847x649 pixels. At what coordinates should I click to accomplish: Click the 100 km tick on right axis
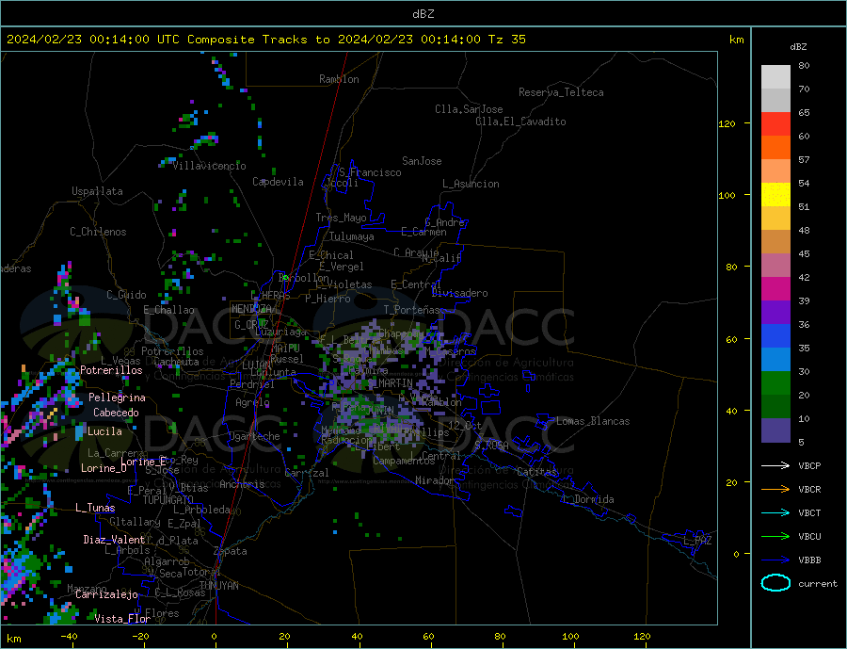pos(727,195)
